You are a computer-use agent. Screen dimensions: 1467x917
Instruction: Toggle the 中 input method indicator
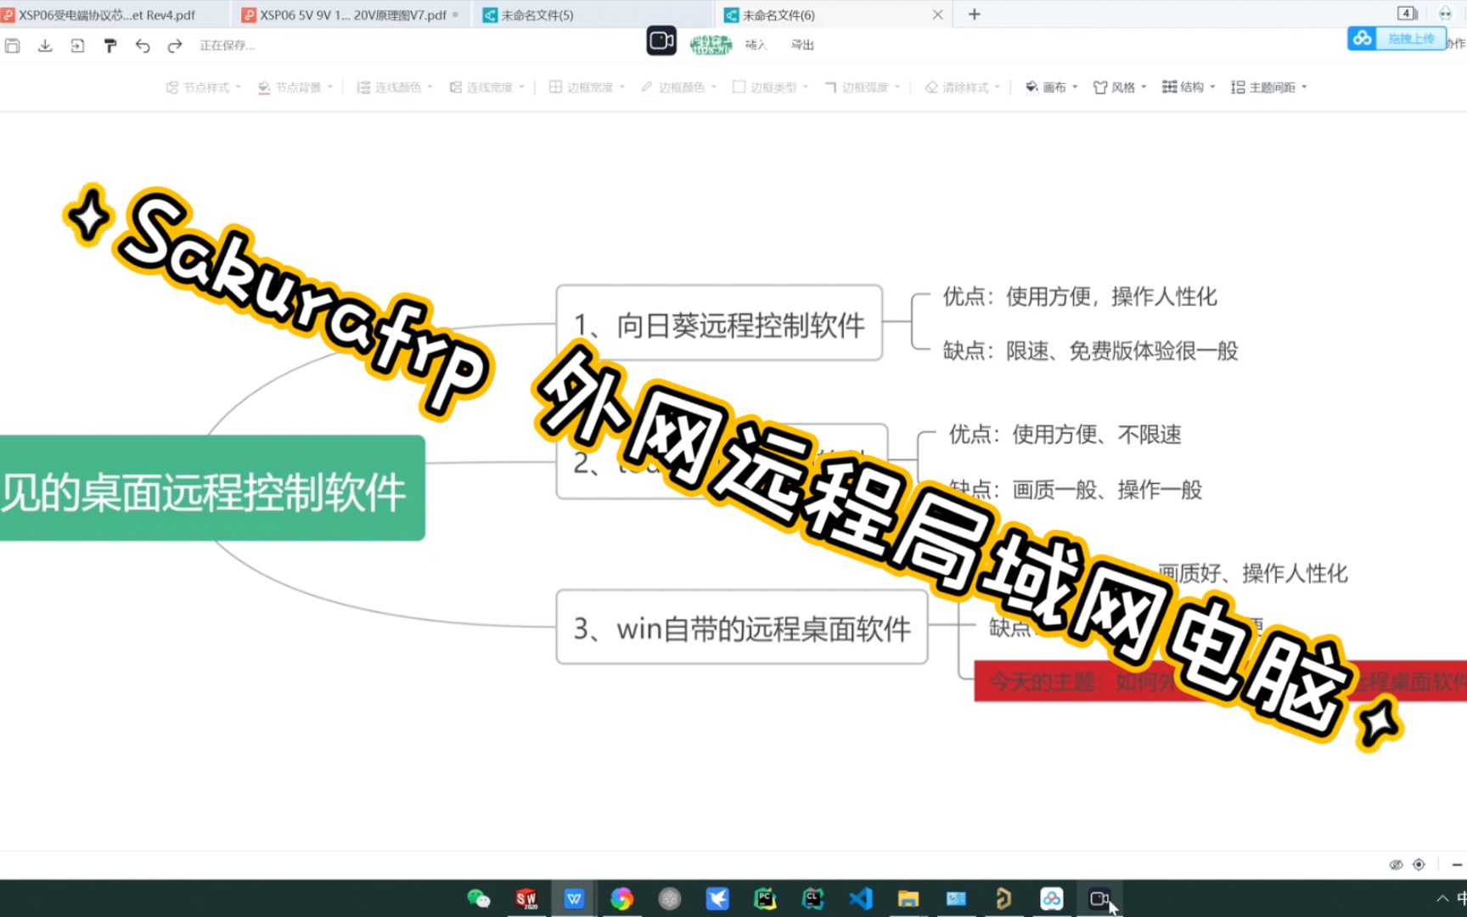click(1461, 897)
